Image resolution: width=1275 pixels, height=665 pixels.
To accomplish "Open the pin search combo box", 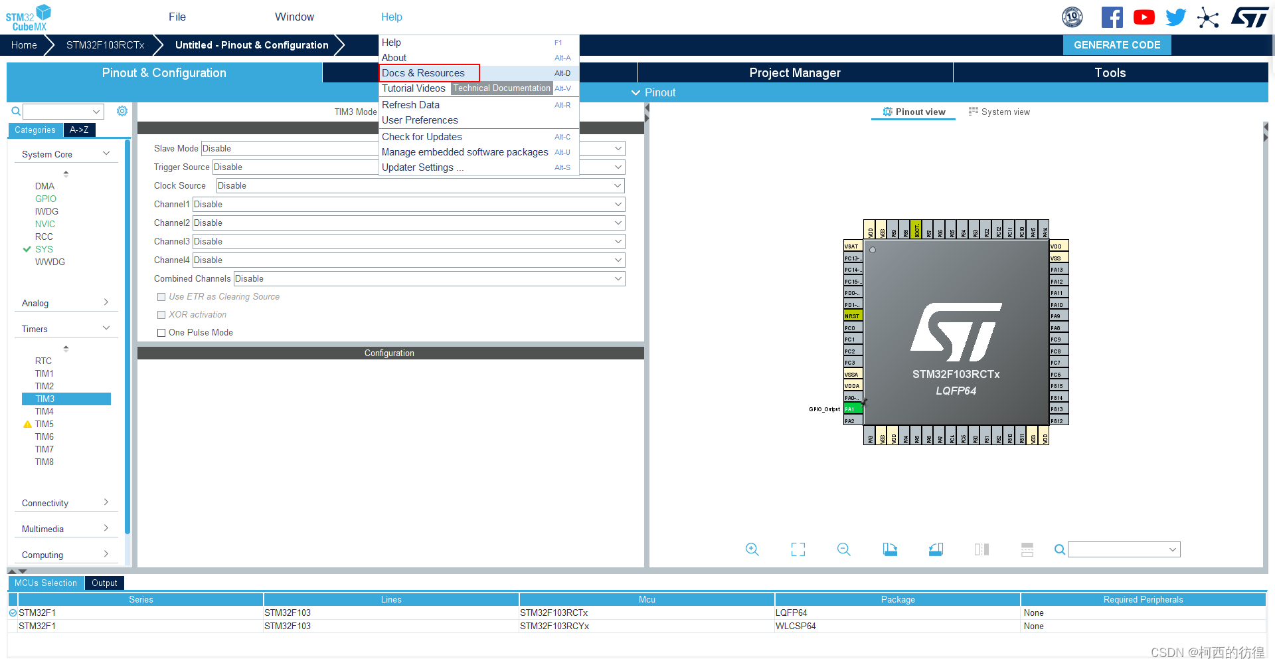I will click(x=1124, y=549).
